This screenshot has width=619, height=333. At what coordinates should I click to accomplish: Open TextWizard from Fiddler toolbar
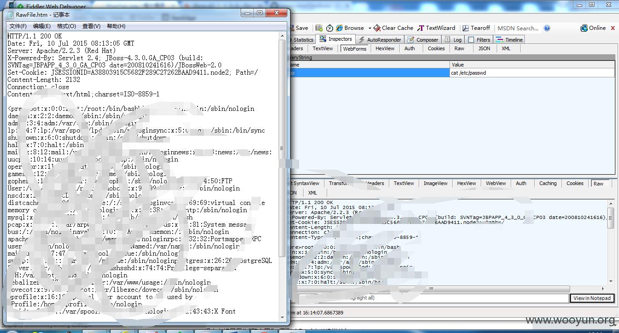pyautogui.click(x=436, y=28)
